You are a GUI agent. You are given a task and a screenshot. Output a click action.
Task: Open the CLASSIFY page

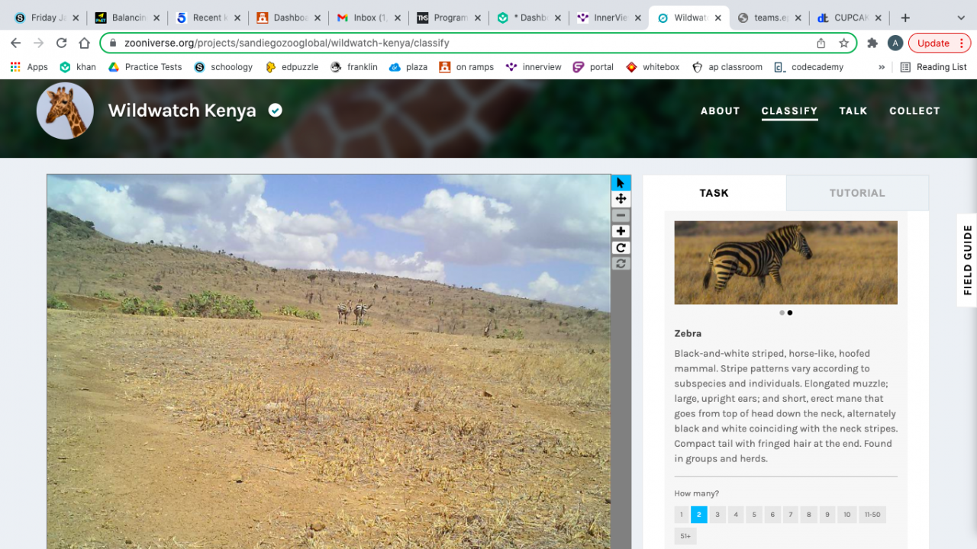click(789, 111)
